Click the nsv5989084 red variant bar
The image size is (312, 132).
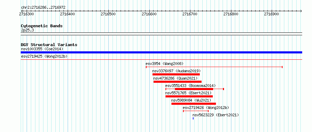[194, 104]
